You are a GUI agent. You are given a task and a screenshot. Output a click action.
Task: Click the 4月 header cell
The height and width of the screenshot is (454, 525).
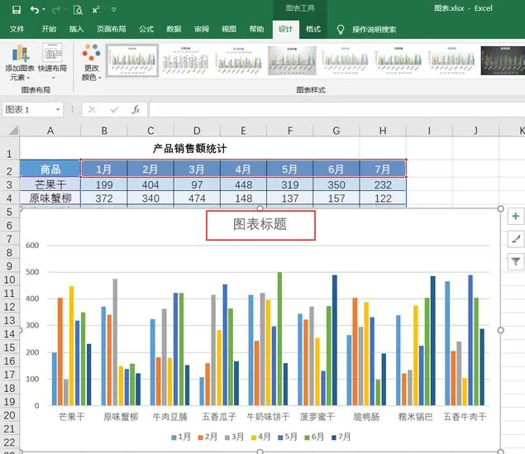243,169
